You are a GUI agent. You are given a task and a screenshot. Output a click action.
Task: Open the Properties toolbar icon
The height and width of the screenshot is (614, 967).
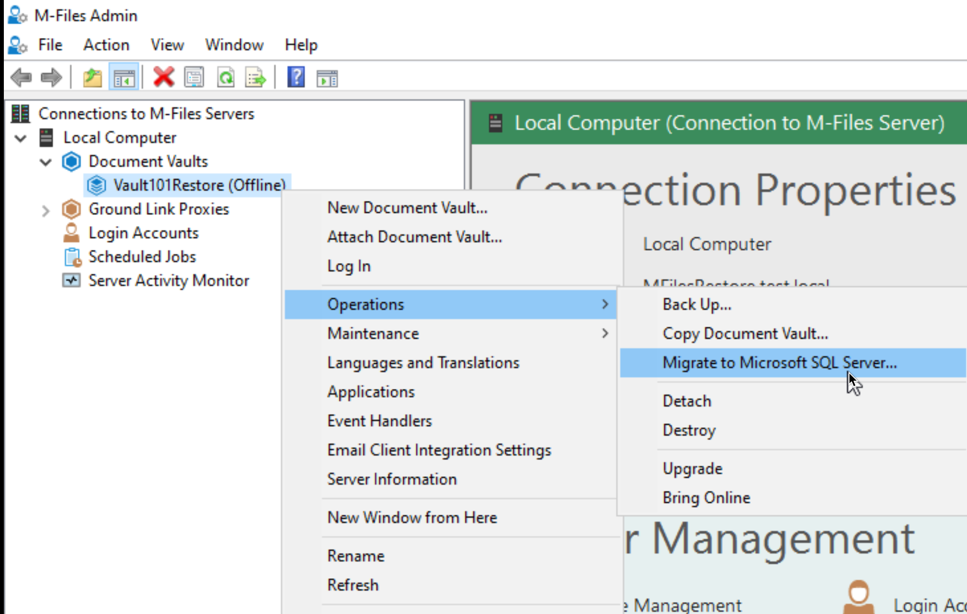pos(194,78)
